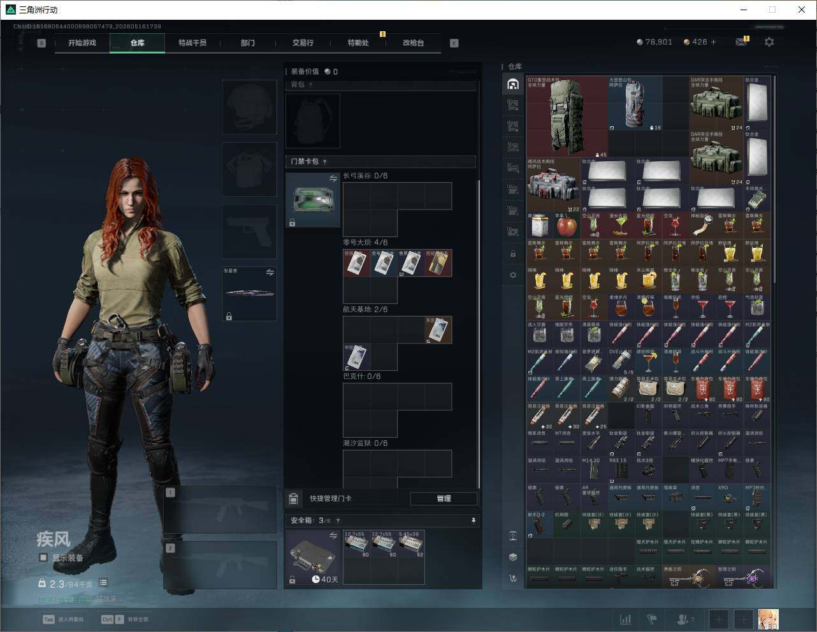The image size is (817, 632).
Task: Enable the 显示装备 checkbox
Action: [43, 557]
